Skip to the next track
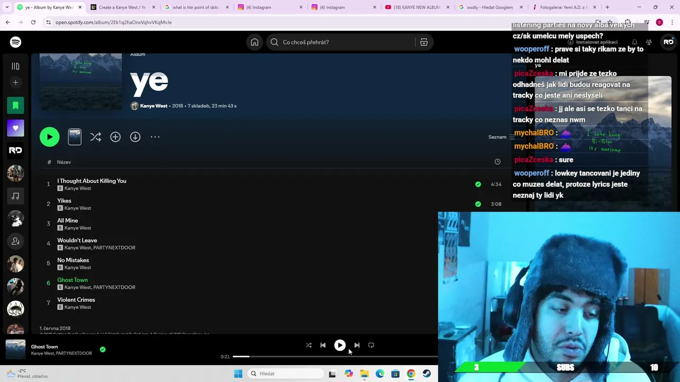The width and height of the screenshot is (680, 382). coord(357,345)
